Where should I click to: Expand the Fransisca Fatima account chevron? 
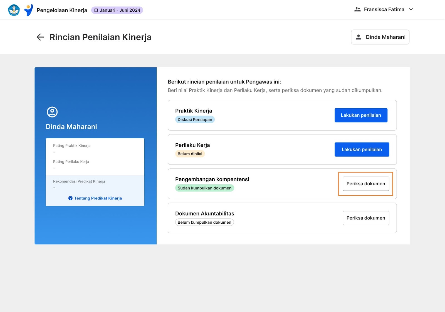tap(411, 9)
